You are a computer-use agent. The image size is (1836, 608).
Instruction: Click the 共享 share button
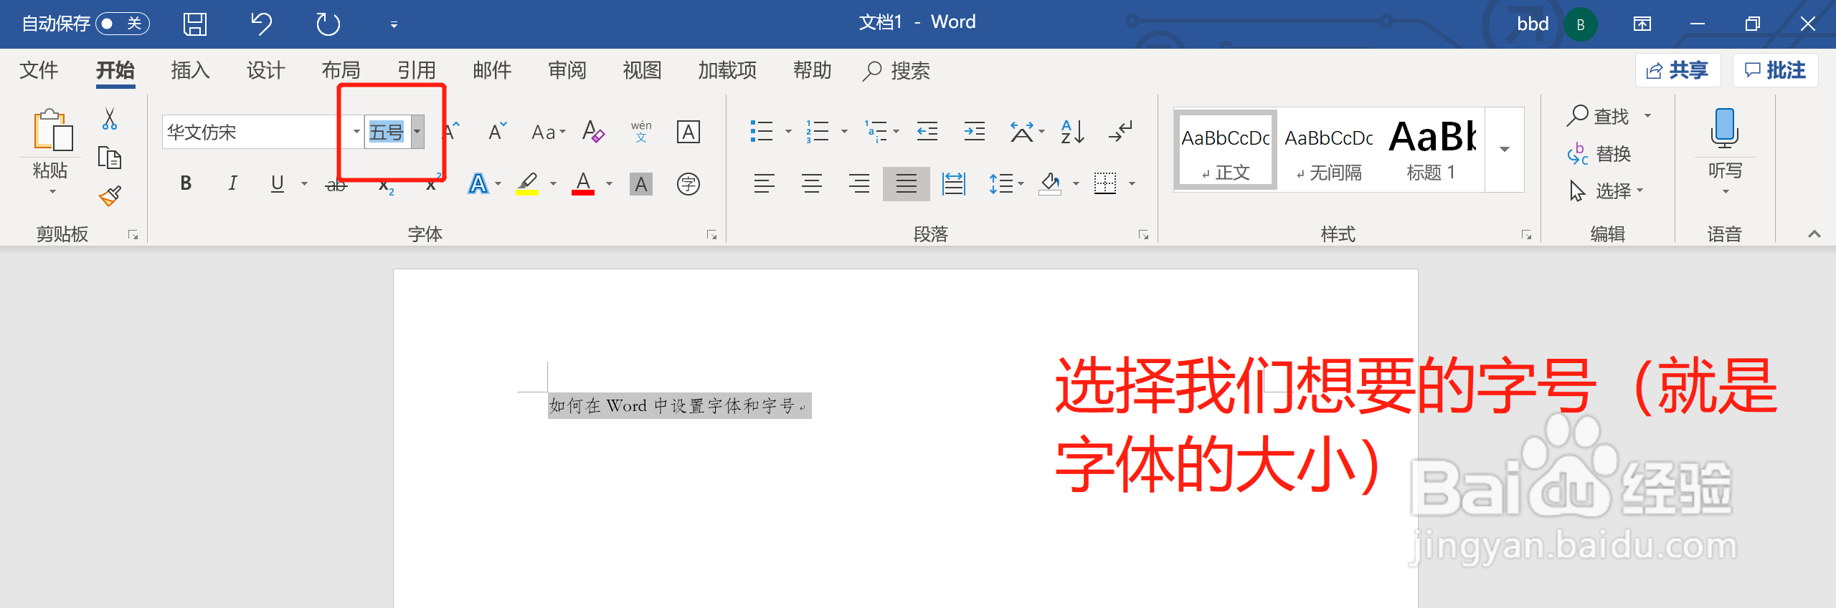[1678, 70]
